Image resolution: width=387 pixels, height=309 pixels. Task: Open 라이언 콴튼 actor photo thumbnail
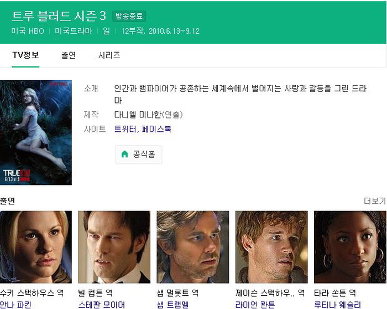[271, 247]
